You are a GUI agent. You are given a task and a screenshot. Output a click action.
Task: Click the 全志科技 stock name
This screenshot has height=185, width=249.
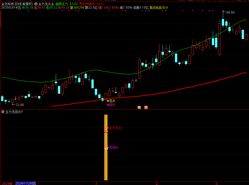8,4
